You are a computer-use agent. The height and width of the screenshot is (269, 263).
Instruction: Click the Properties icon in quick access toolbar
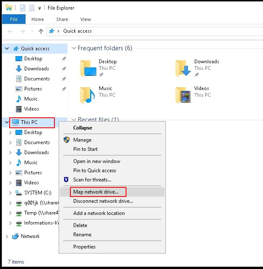pos(23,8)
